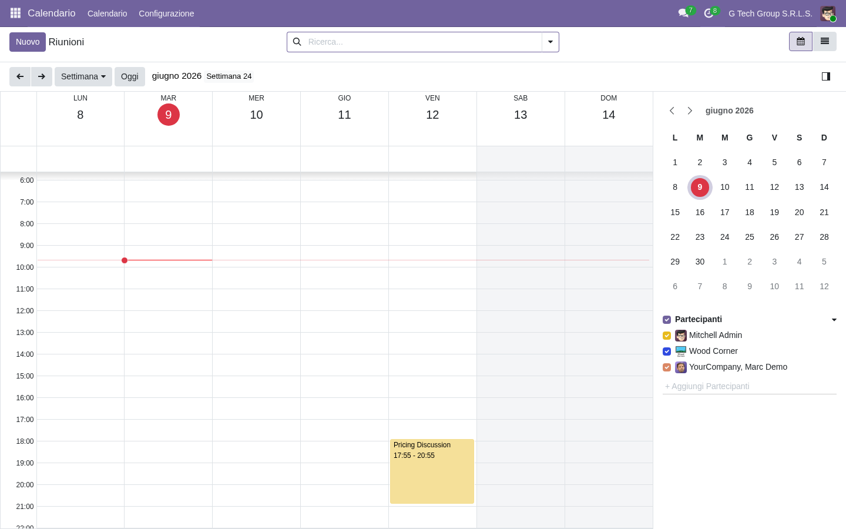The image size is (846, 529).
Task: Show previous month in mini calendar
Action: (672, 111)
